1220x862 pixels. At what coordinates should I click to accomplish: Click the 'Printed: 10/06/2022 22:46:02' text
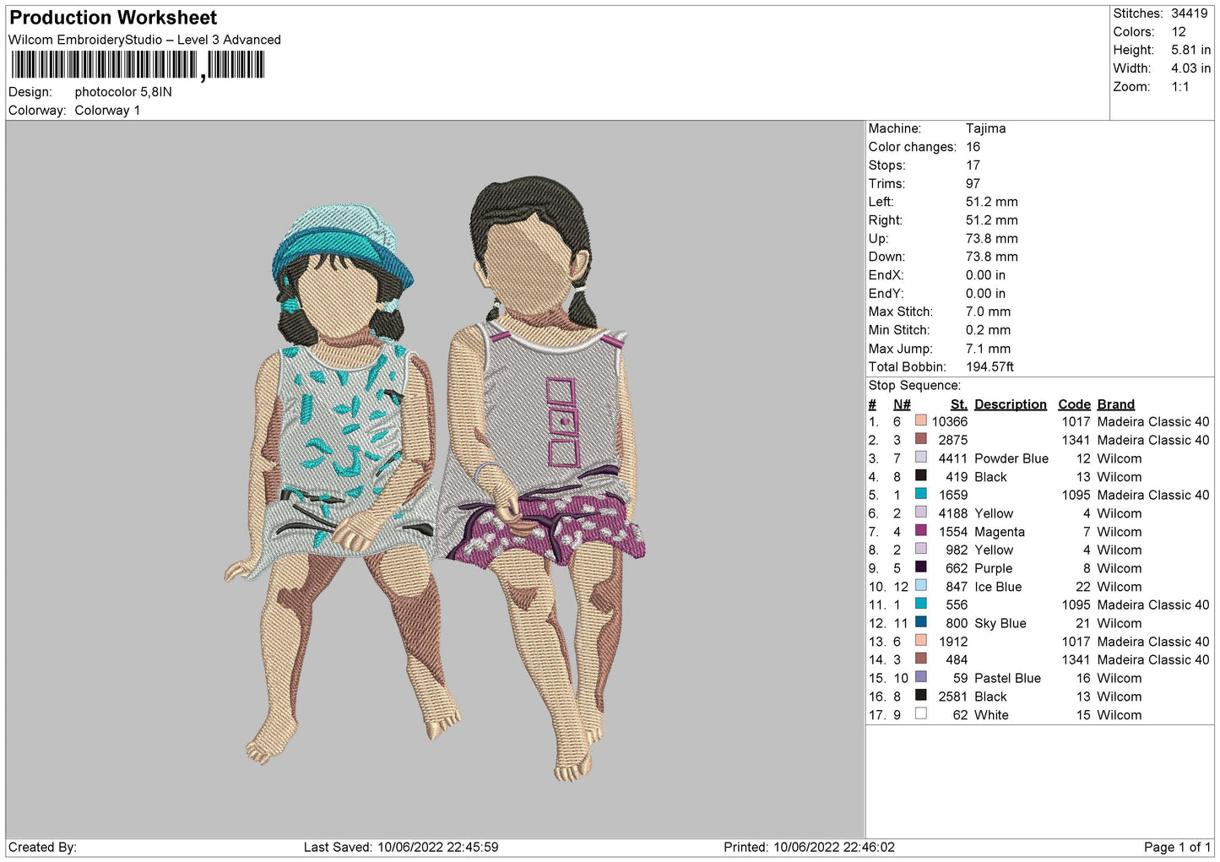809,847
